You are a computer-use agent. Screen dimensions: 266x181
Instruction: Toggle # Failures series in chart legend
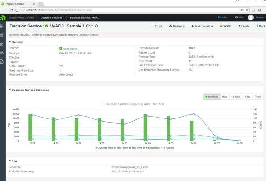click(x=168, y=148)
